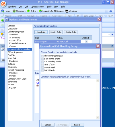
Task: Click the Cancel button
Action: coord(48,125)
